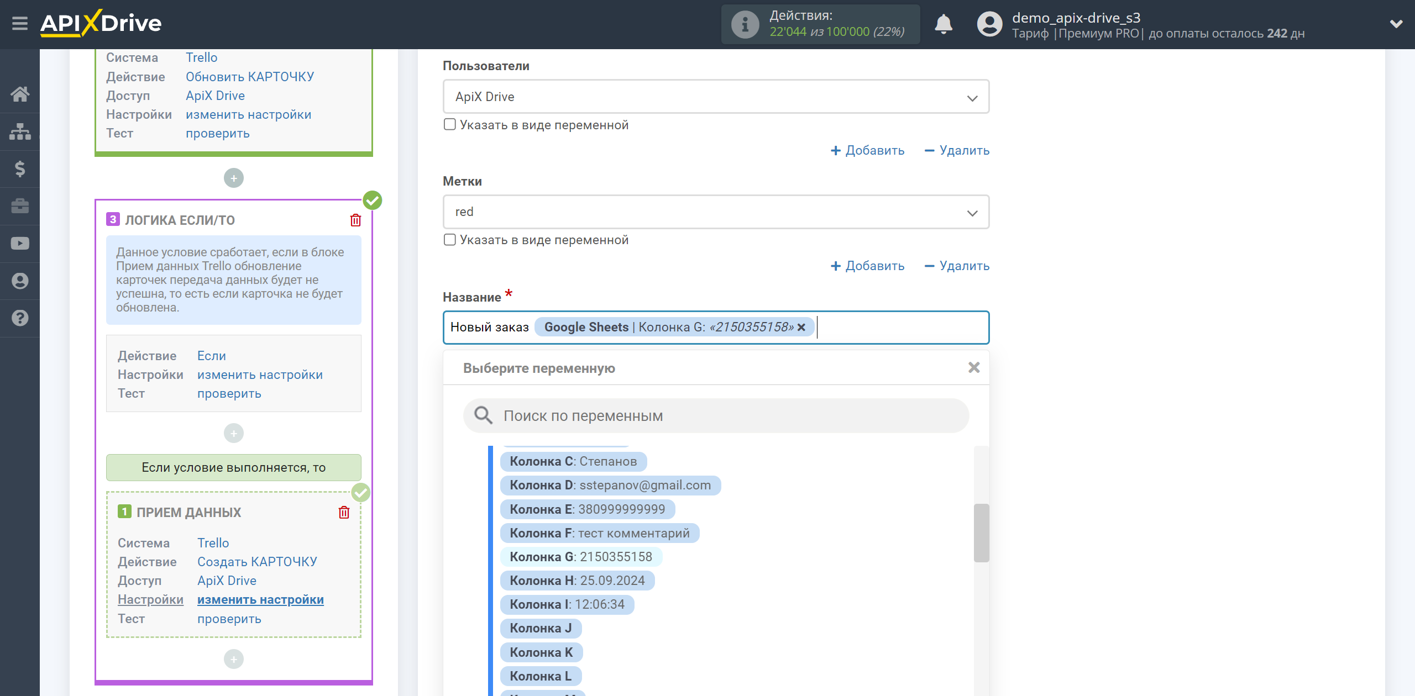
Task: Select variable Колонка J
Action: [541, 628]
